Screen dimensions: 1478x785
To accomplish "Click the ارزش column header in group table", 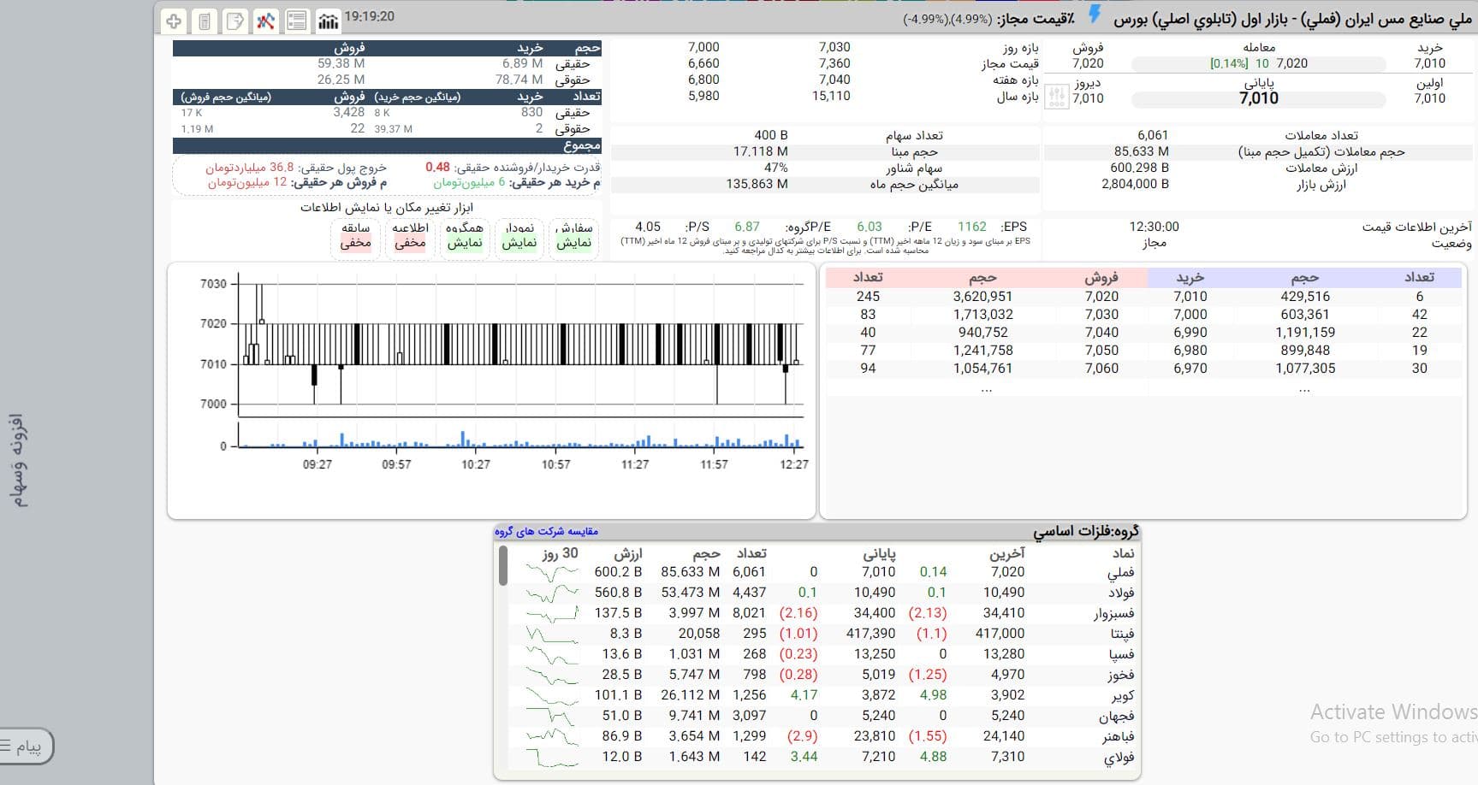I will [x=628, y=553].
